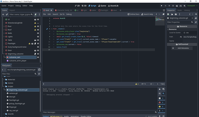The width and height of the screenshot is (199, 117).
Task: Instantiate a child scene using the link icon
Action: pyautogui.click(x=7, y=14)
